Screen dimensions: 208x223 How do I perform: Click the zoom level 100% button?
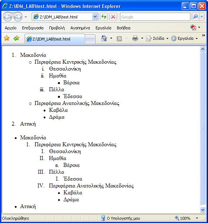pos(183,218)
